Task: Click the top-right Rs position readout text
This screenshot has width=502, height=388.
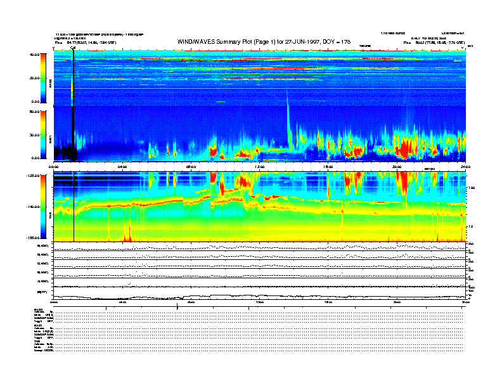Action: (434, 42)
